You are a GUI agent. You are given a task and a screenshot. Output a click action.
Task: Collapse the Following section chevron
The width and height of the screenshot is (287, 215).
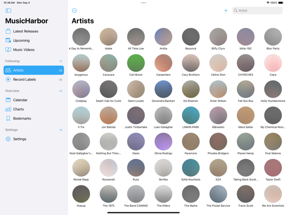61,61
